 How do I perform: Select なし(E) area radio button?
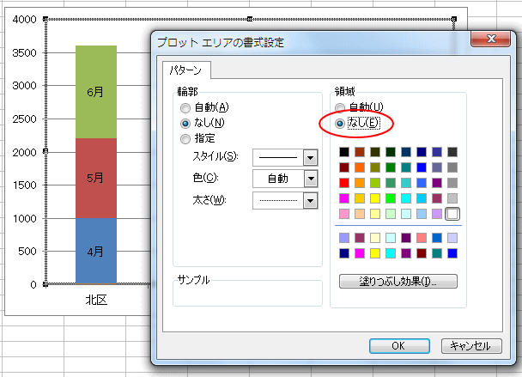(340, 124)
